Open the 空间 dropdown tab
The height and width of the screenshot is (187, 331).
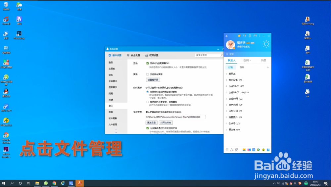click(x=247, y=60)
